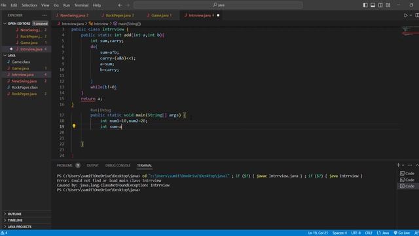Click the Go Live status bar button

pyautogui.click(x=401, y=233)
